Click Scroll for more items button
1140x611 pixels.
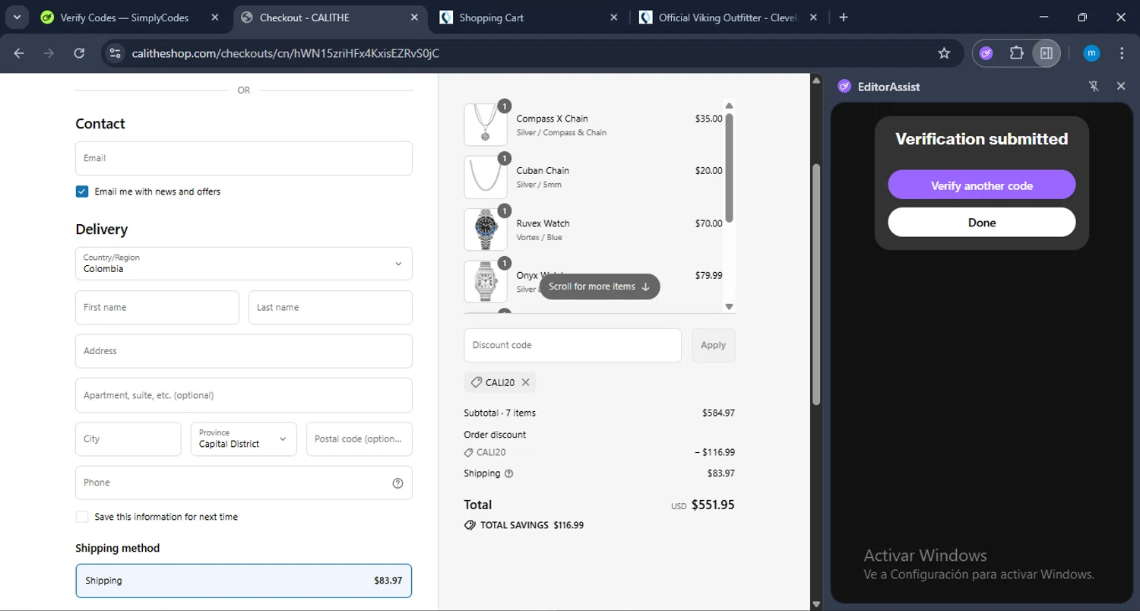(x=600, y=287)
